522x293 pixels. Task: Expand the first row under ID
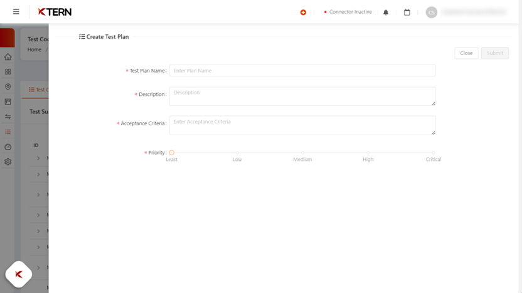38,158
